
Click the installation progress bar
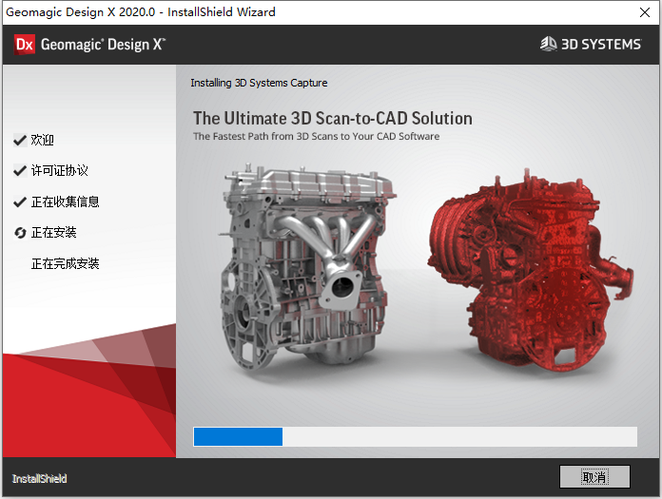pyautogui.click(x=415, y=436)
